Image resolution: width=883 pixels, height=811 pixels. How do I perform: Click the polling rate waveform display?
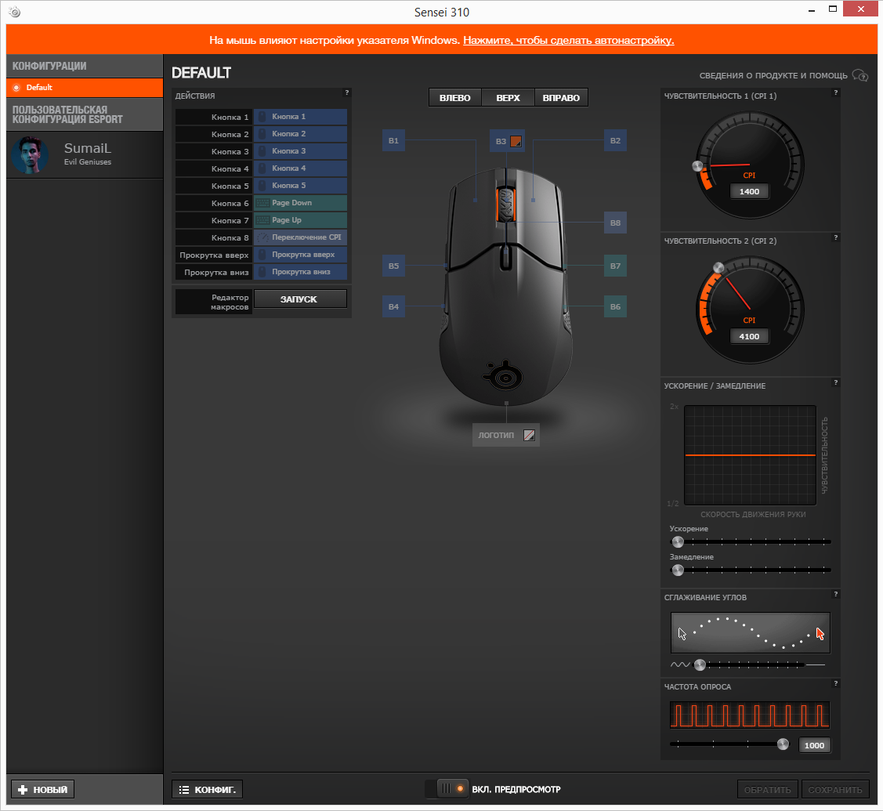(750, 715)
